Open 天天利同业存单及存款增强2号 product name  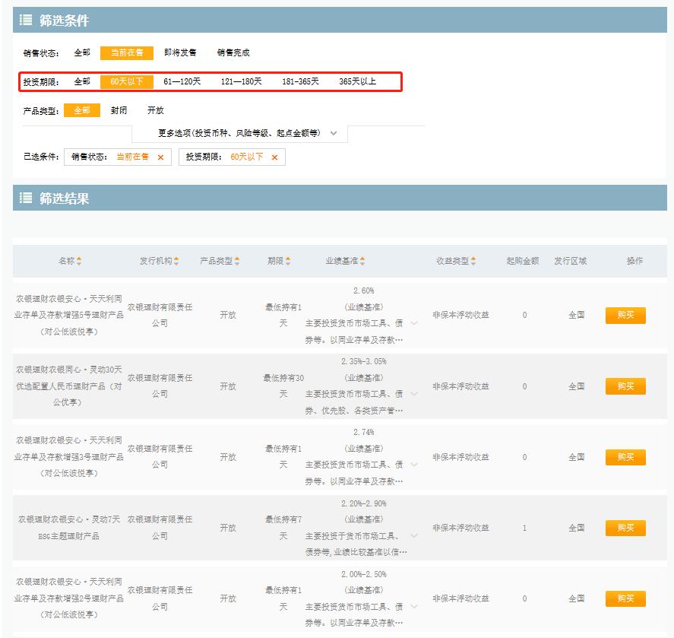69,598
